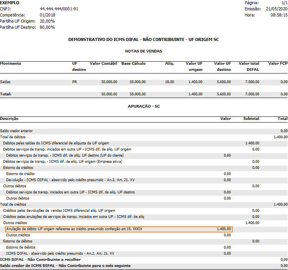The width and height of the screenshot is (288, 270).
Task: Click the Alíq. column header
Action: point(169,63)
